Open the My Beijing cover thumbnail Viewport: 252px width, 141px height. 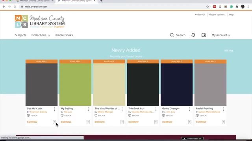tap(75, 85)
